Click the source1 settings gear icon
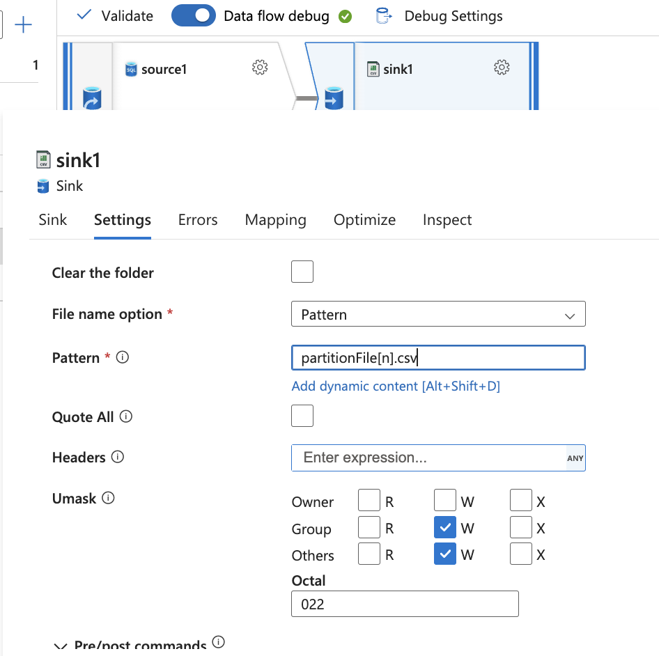 point(260,68)
